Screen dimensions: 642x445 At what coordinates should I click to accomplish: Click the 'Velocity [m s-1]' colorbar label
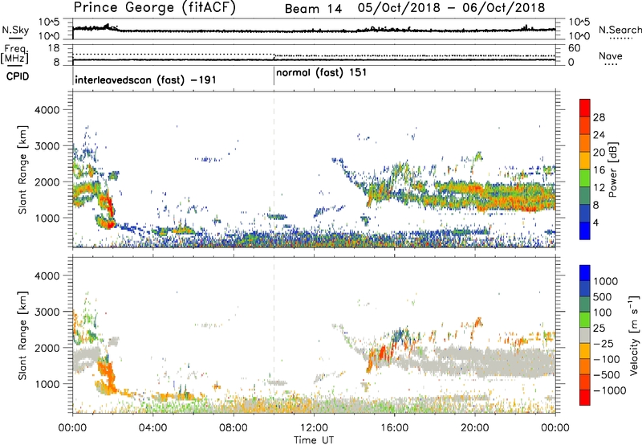point(634,335)
